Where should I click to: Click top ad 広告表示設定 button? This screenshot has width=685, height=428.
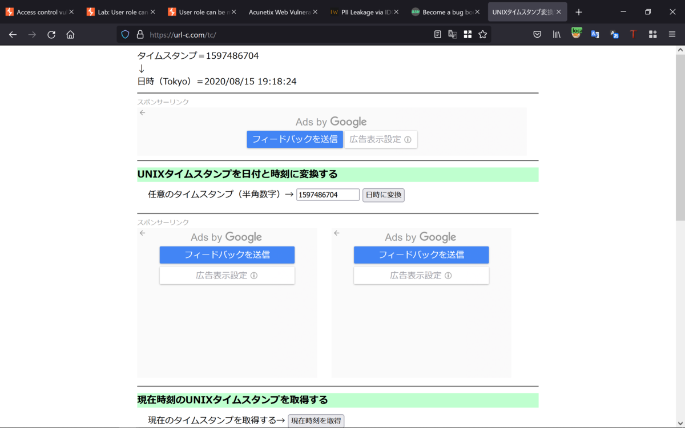381,139
